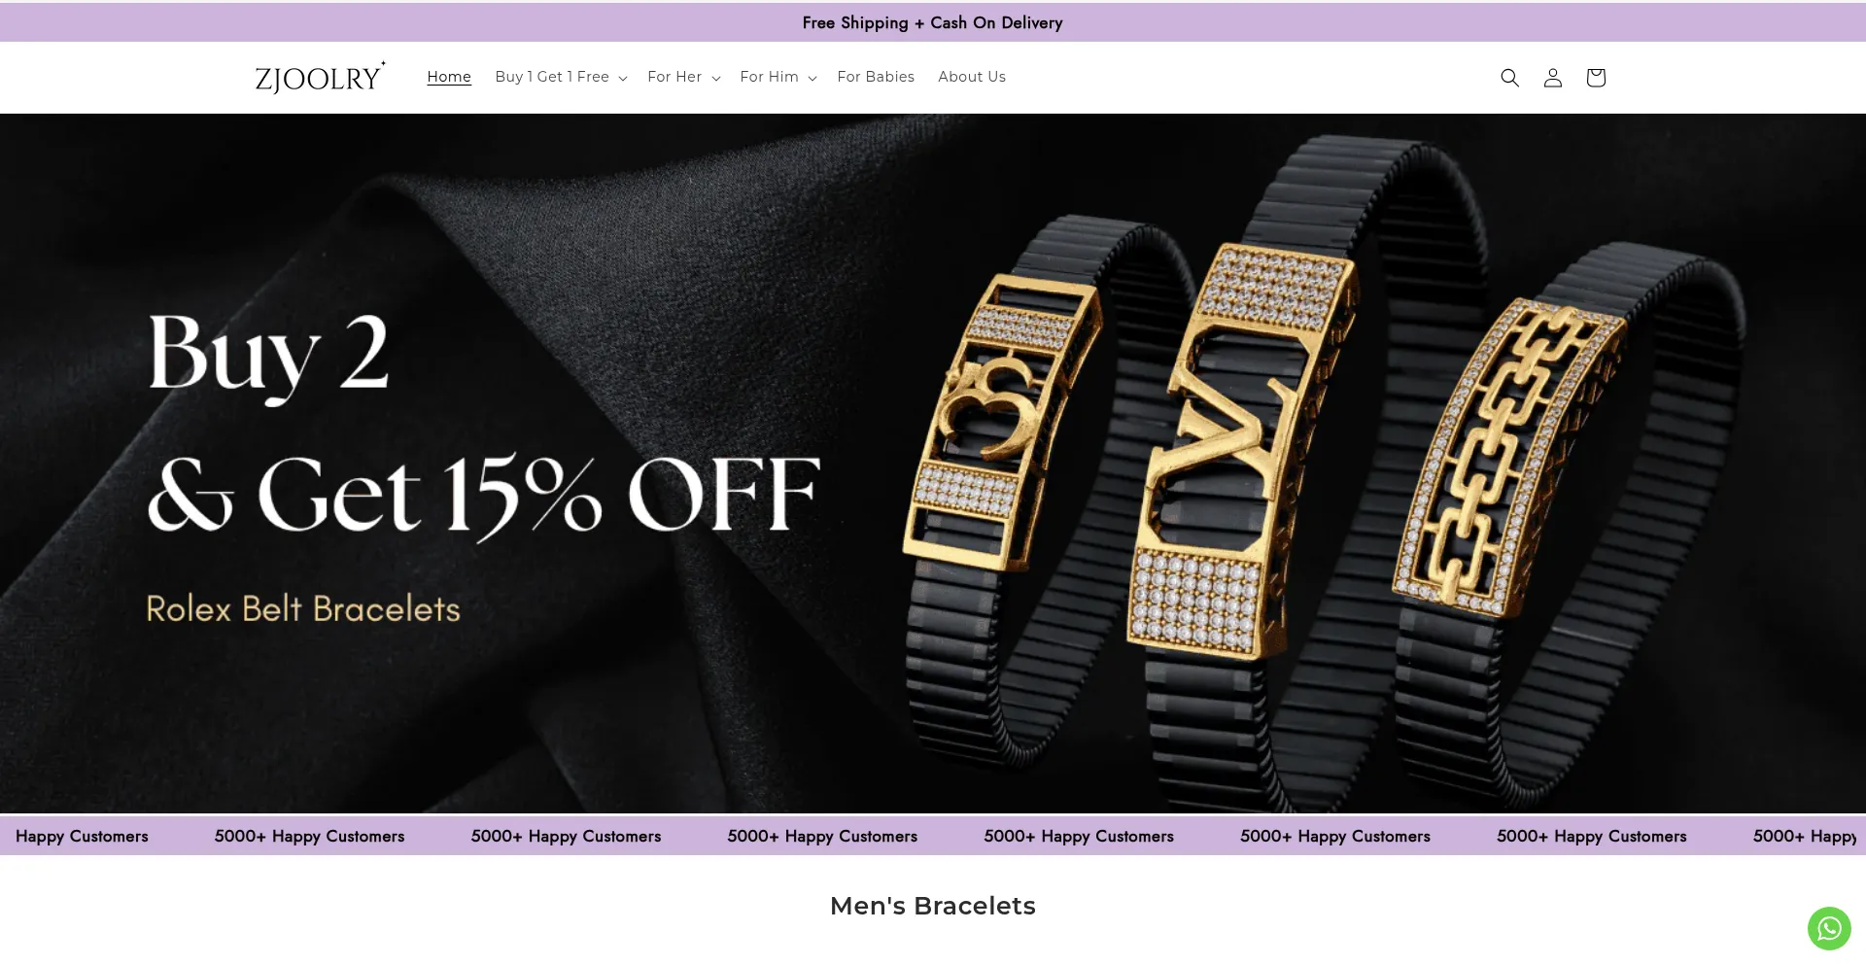
Task: Expand the Buy 1 Get 1 Free chevron
Action: click(623, 79)
